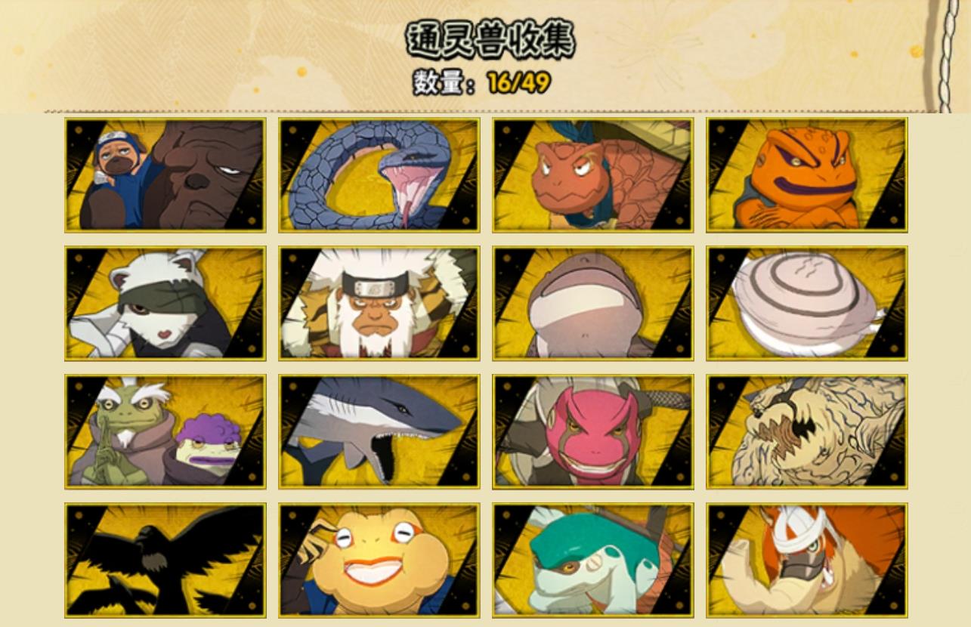Select the Monkey King Enma card
This screenshot has height=627, width=971.
[x=379, y=304]
